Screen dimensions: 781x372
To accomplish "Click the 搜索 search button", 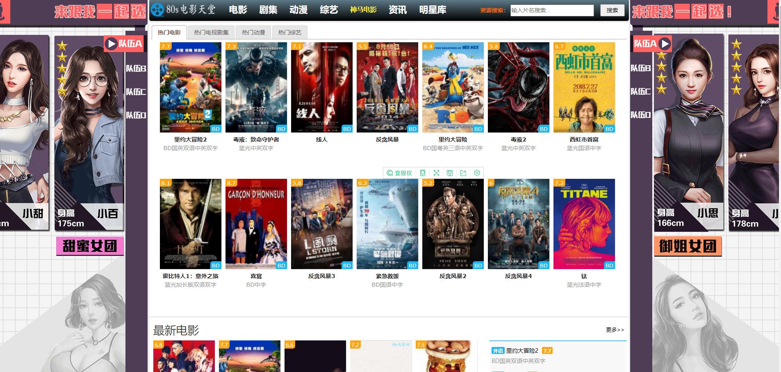I will pyautogui.click(x=612, y=10).
